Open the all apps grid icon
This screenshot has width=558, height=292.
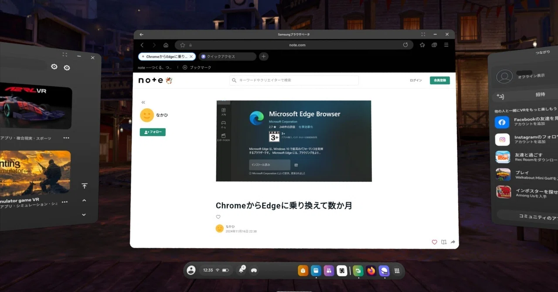pos(397,271)
